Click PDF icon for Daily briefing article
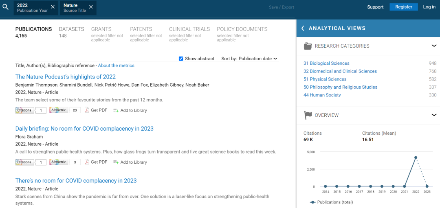 point(87,162)
